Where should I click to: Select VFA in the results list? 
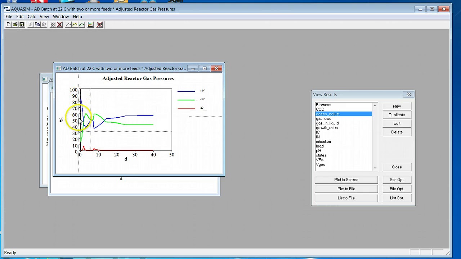[x=344, y=160]
